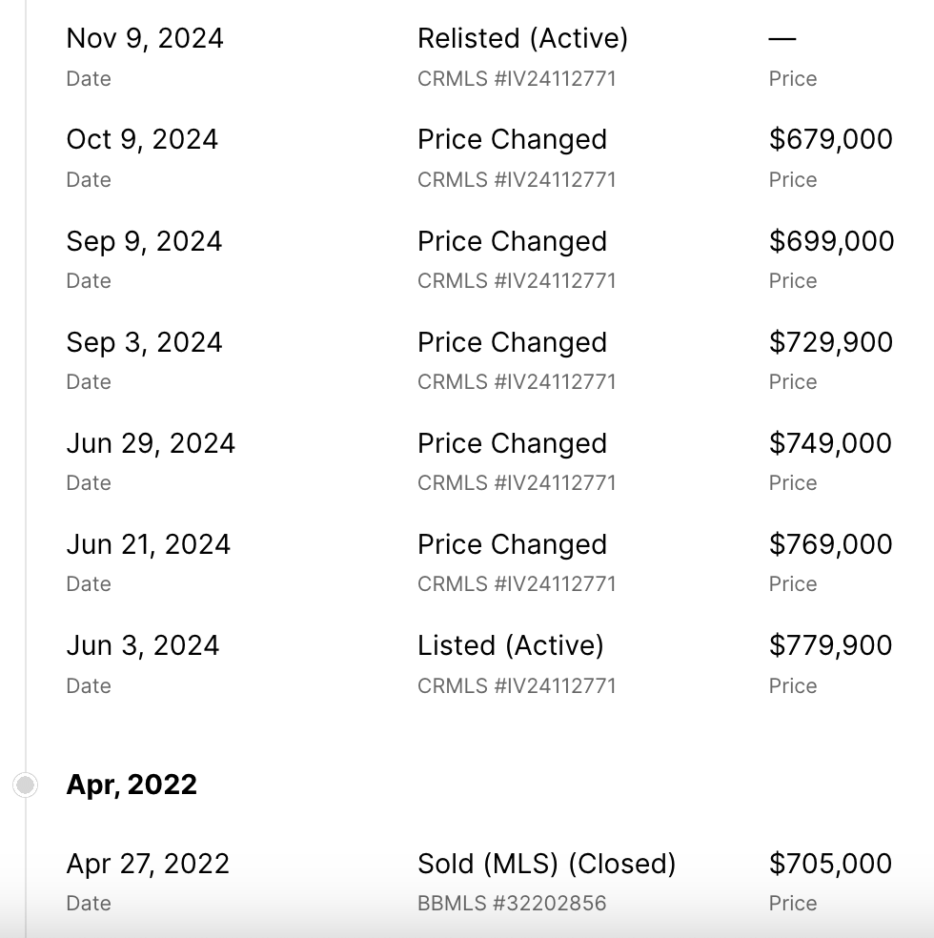Click the $769,000 price
The image size is (934, 938).
830,544
